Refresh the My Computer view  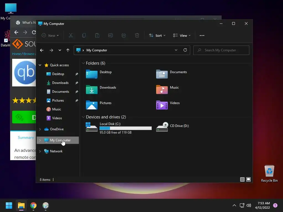[x=185, y=50]
